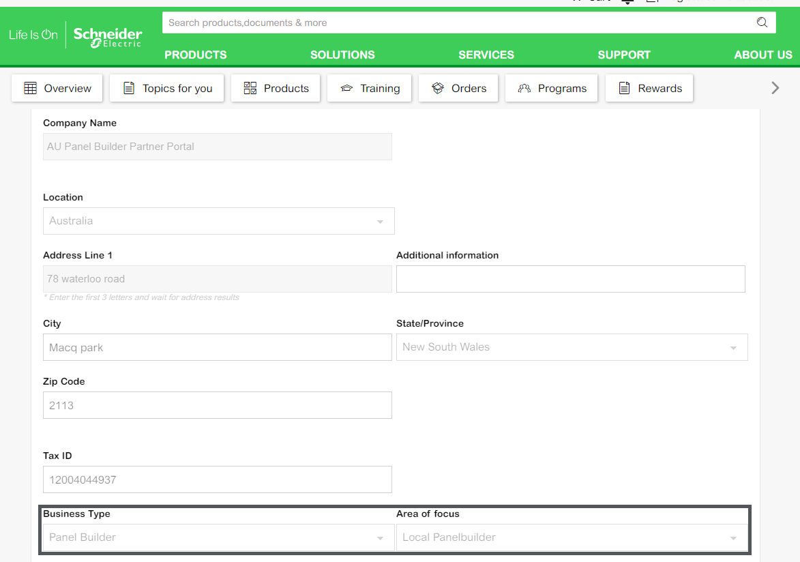Show more tabs with right chevron
This screenshot has height=562, width=800.
[x=775, y=88]
